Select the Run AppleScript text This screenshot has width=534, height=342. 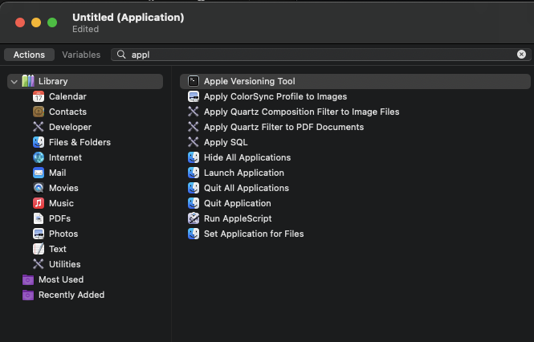pos(238,218)
